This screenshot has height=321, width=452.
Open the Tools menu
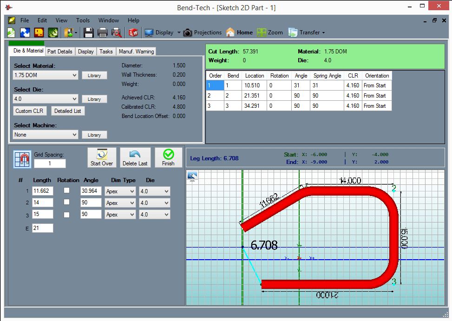point(83,20)
